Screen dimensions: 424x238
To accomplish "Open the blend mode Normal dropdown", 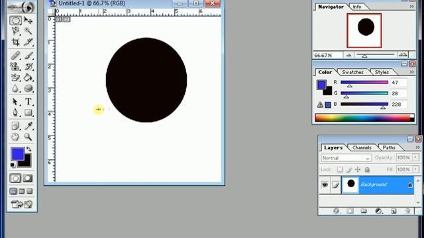I will tap(346, 158).
